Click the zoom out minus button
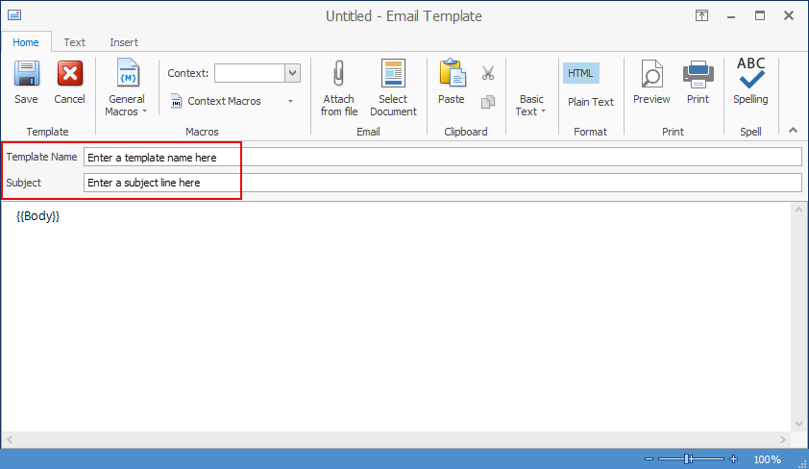The image size is (809, 469). (650, 458)
